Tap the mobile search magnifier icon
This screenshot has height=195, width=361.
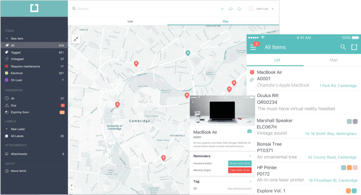coord(343,47)
